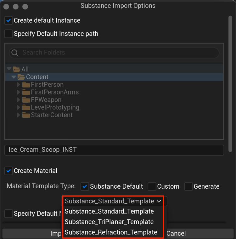Expand the FirstPersonArms folder arrow

click(x=19, y=92)
